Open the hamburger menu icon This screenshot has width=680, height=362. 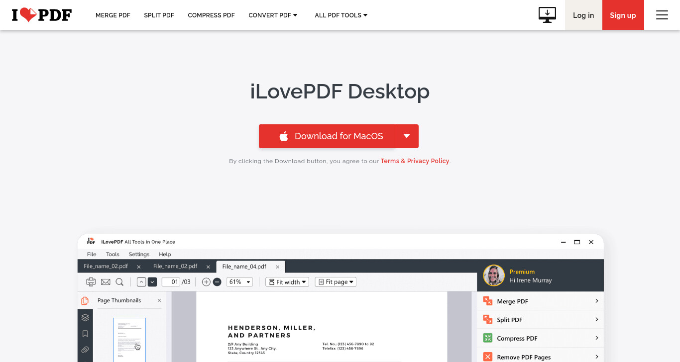coord(662,15)
